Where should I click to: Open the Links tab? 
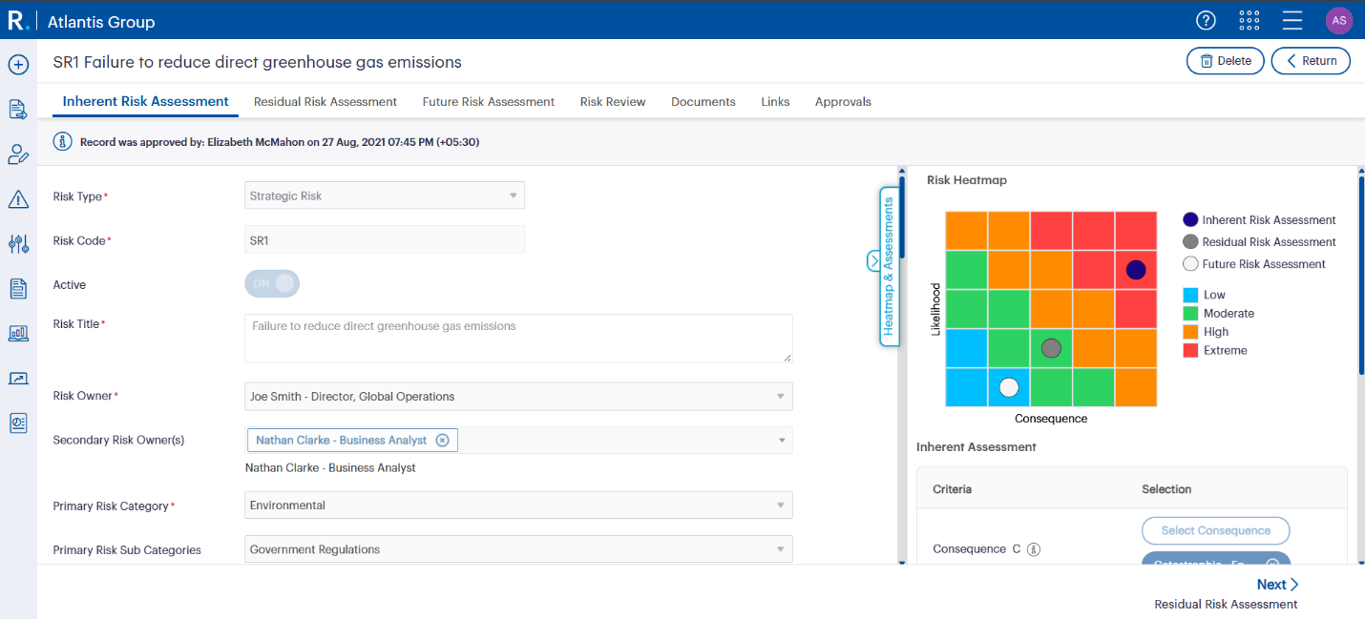[x=775, y=102]
